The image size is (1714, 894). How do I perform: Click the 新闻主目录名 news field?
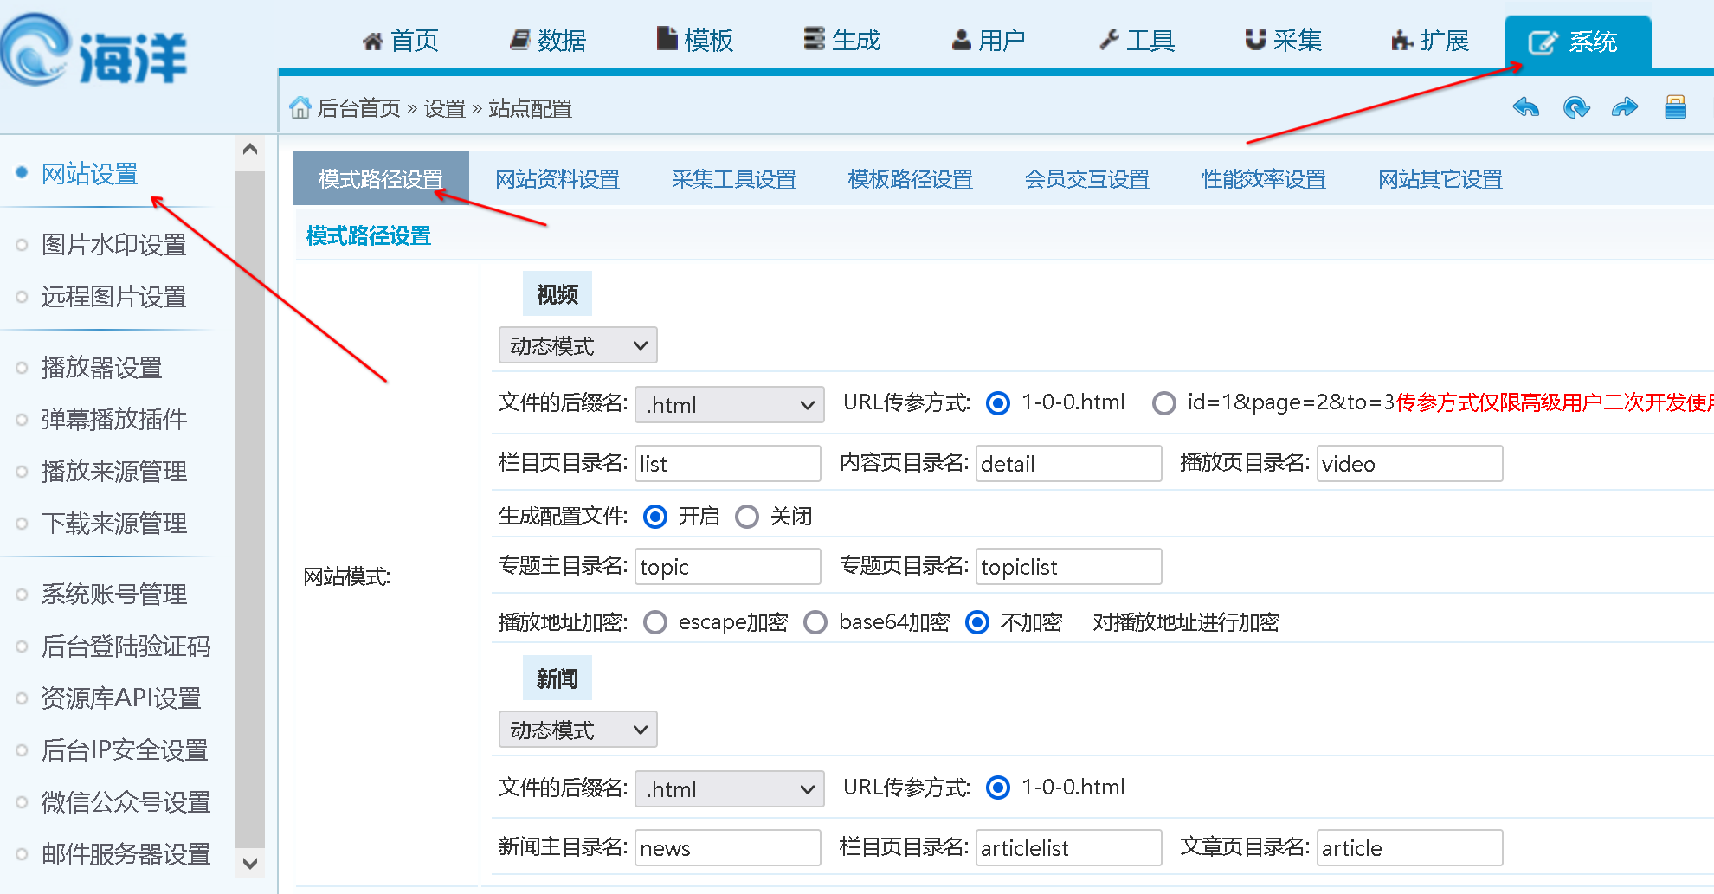tap(728, 847)
